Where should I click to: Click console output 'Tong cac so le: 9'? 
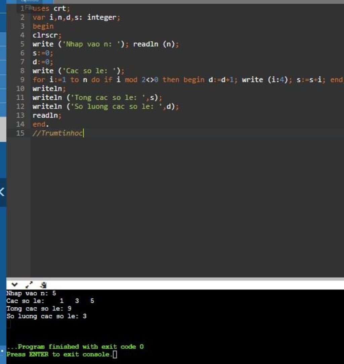[x=39, y=309]
